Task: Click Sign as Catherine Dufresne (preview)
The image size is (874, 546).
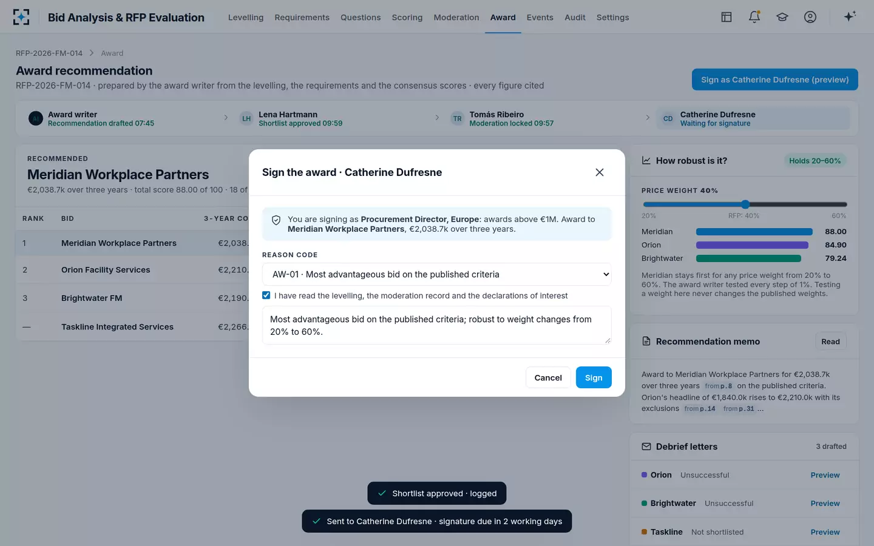Action: point(775,79)
